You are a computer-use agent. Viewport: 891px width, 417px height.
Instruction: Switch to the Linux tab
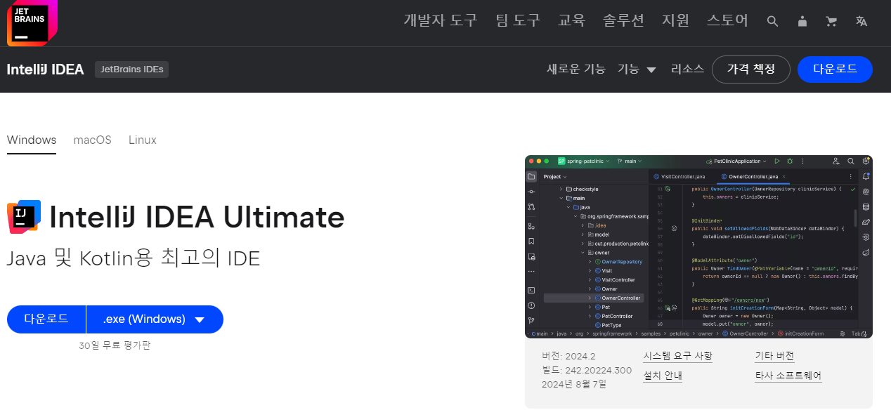pos(143,140)
